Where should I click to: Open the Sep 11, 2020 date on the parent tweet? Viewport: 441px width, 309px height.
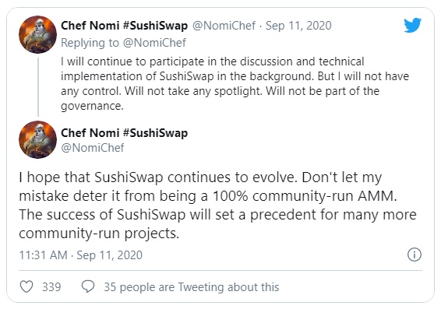[298, 26]
